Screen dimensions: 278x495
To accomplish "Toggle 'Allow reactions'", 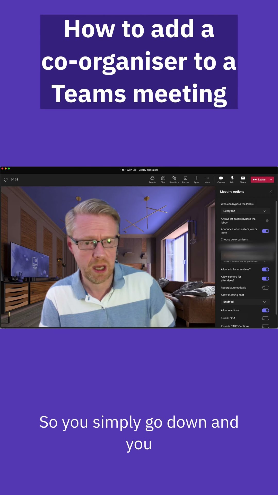I will pos(266,310).
